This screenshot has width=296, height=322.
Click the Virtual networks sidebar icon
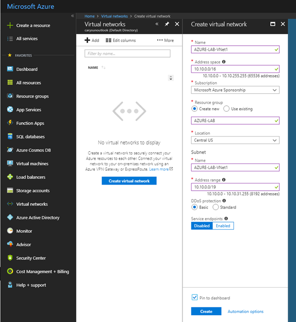[x=10, y=204]
